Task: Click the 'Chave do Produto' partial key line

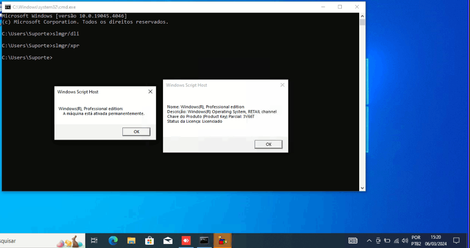Action: [x=211, y=116]
